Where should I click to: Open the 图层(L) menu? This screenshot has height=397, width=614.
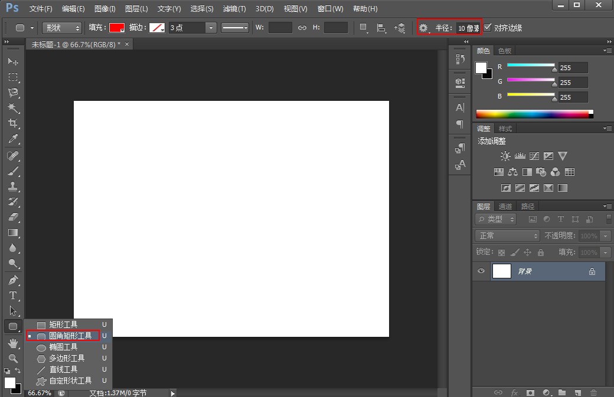pyautogui.click(x=136, y=9)
